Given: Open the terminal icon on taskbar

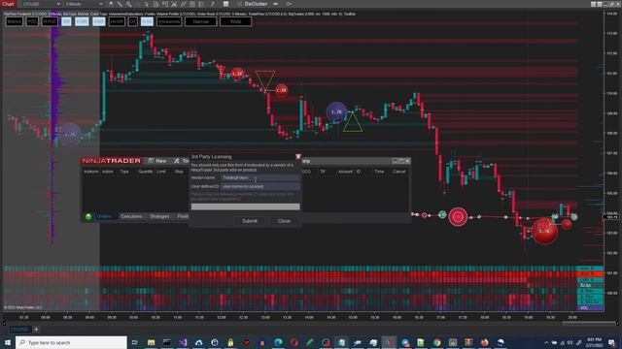Looking at the screenshot, I should [x=167, y=342].
